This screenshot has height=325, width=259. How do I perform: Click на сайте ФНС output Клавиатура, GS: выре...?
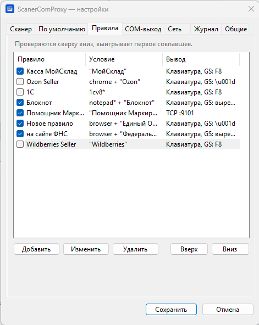pos(201,134)
